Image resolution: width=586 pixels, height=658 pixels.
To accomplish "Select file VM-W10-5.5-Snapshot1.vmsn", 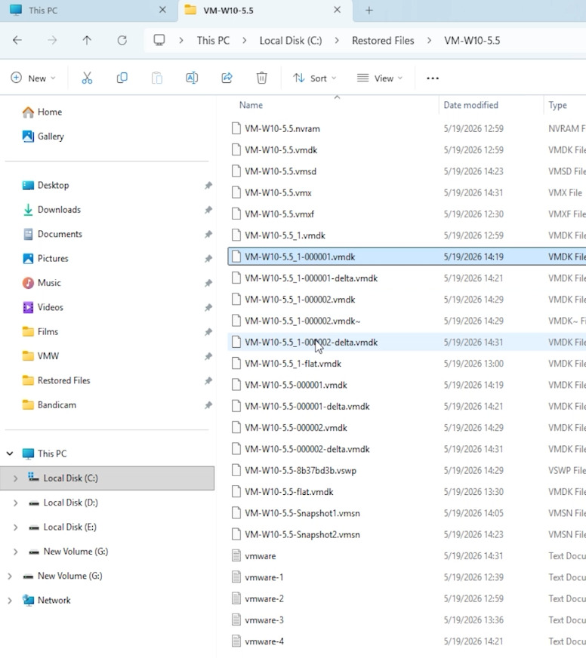I will (406, 513).
